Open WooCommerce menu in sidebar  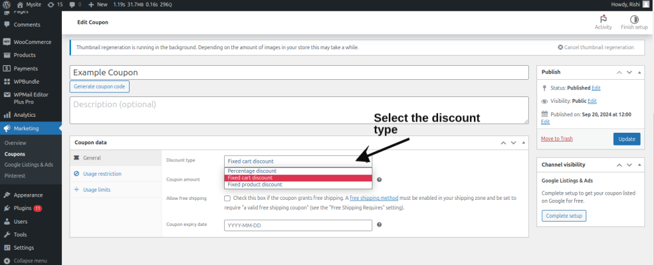tap(32, 42)
